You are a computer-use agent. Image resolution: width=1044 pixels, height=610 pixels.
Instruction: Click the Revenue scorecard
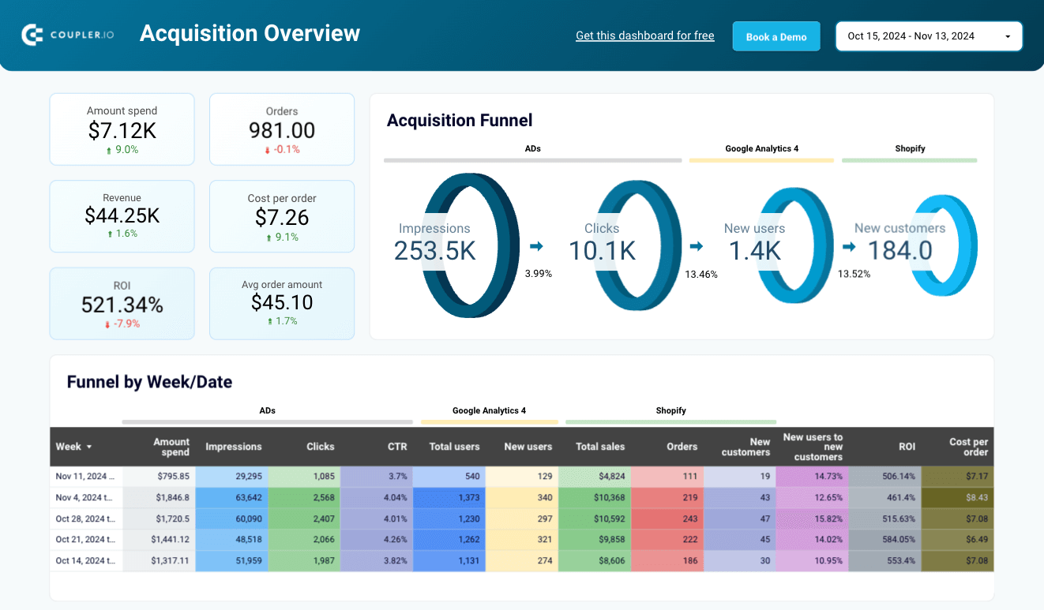[x=122, y=216]
